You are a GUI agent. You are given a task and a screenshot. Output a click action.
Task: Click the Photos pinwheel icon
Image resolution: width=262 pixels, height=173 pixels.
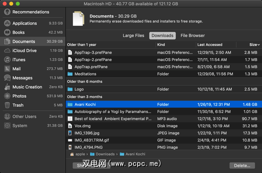[x=7, y=96]
